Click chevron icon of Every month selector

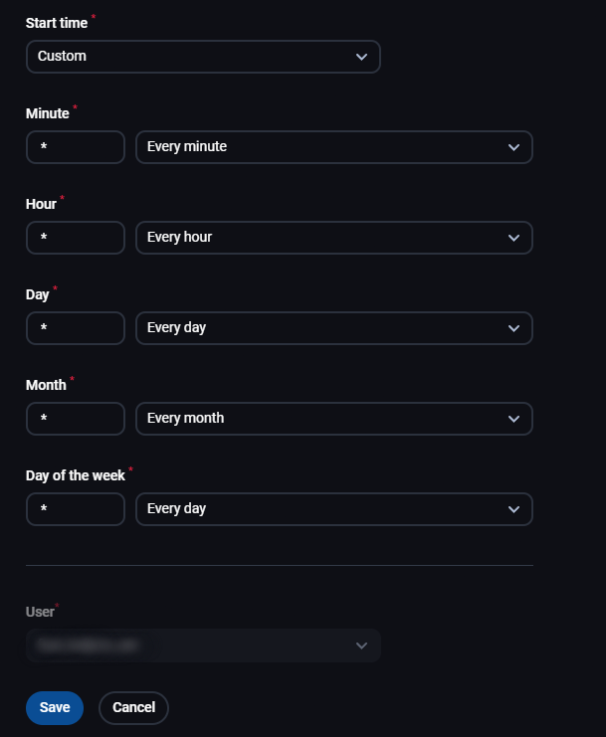513,419
